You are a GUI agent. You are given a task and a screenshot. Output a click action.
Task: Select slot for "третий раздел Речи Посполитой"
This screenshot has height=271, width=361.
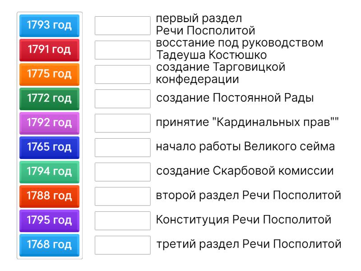click(122, 245)
